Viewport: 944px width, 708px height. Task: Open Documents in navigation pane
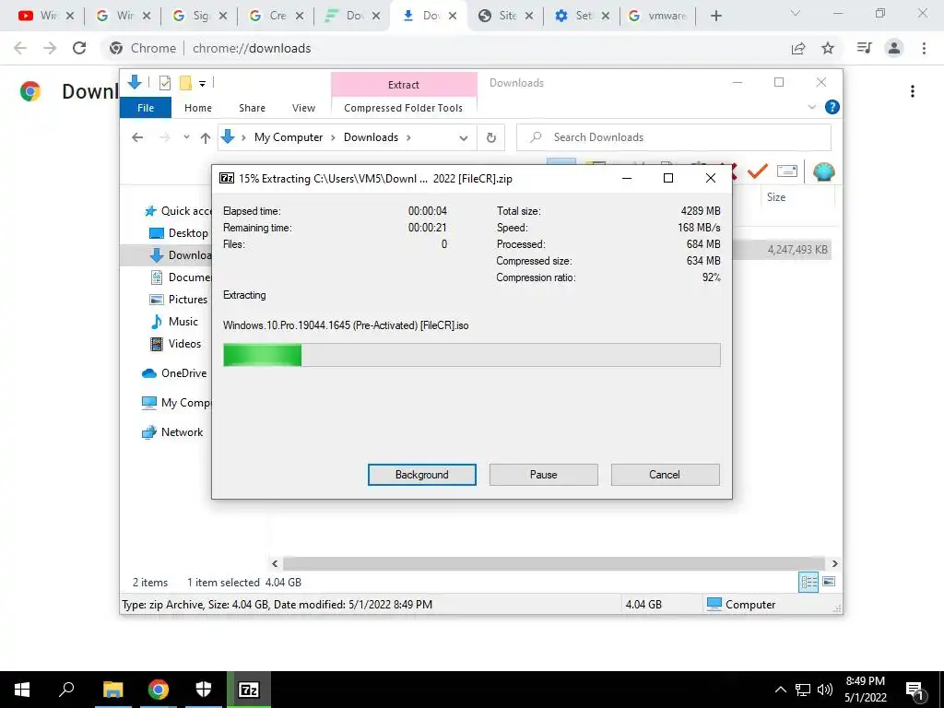(x=181, y=277)
